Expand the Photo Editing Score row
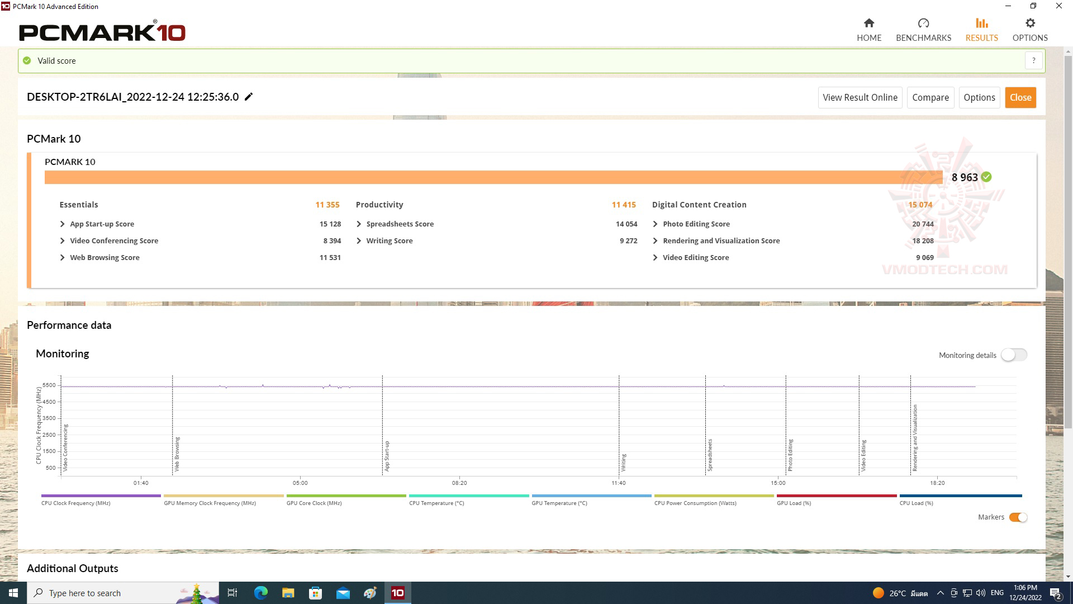This screenshot has height=604, width=1073. click(x=656, y=224)
